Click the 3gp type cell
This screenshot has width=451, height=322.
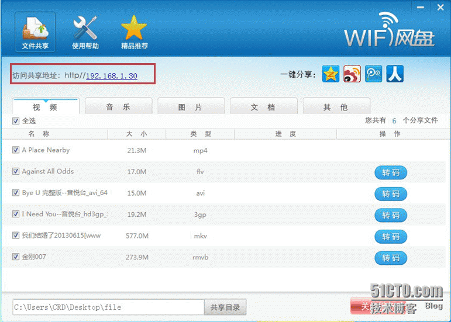pyautogui.click(x=200, y=215)
